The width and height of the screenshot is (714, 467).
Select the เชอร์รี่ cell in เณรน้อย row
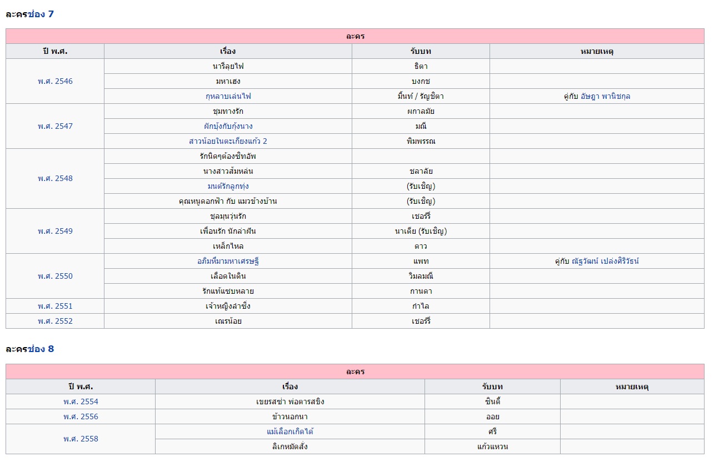[x=421, y=321]
